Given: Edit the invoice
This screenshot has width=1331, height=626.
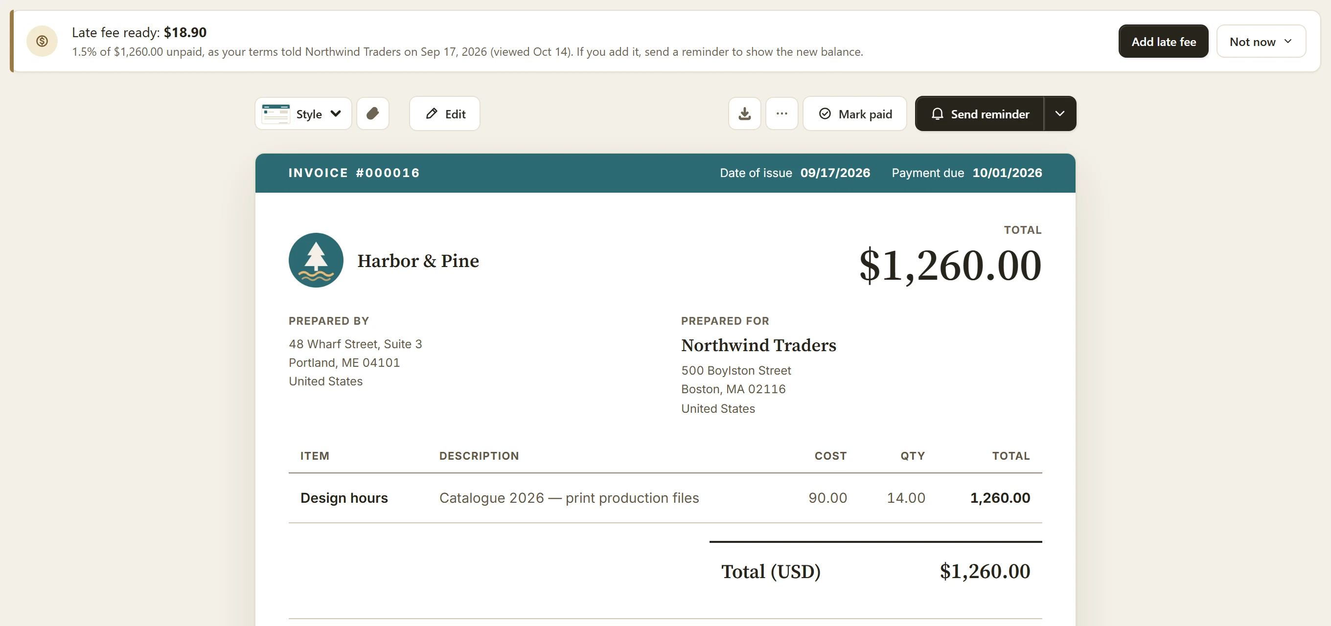Looking at the screenshot, I should (445, 113).
